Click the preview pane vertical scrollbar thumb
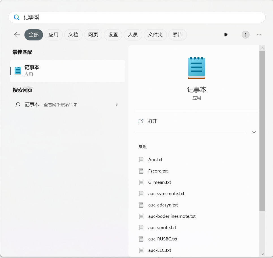 click(262, 131)
